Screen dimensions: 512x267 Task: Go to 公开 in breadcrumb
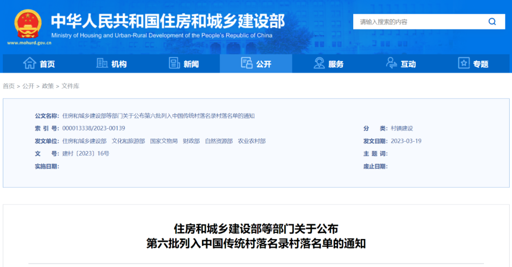pos(28,86)
